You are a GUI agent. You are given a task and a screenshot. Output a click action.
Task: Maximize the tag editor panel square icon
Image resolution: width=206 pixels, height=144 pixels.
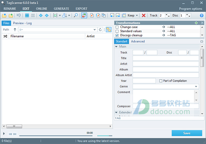202,41
